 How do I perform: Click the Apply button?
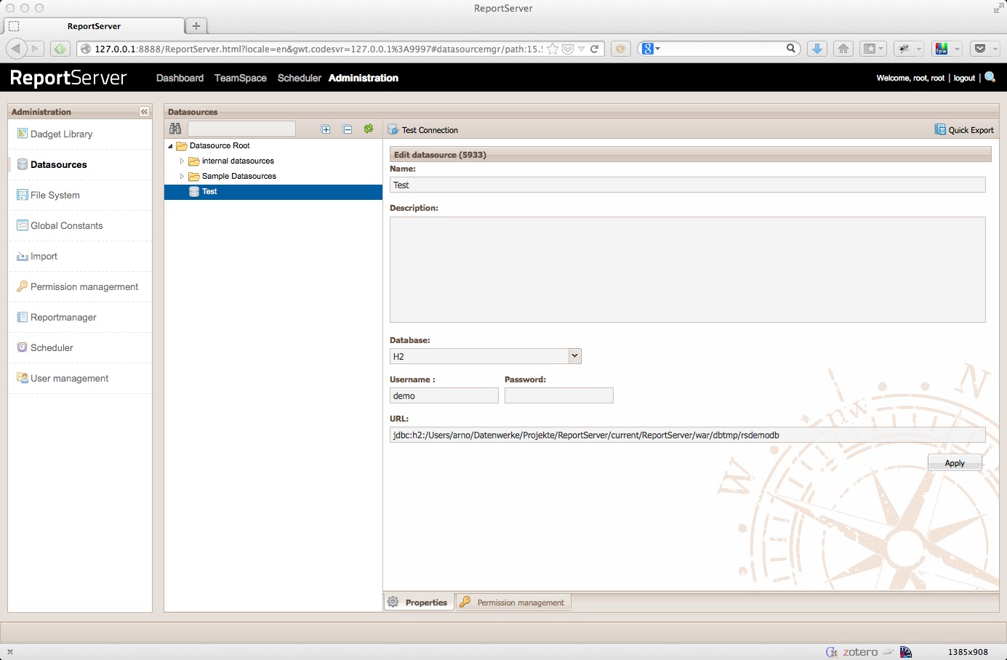click(x=955, y=463)
